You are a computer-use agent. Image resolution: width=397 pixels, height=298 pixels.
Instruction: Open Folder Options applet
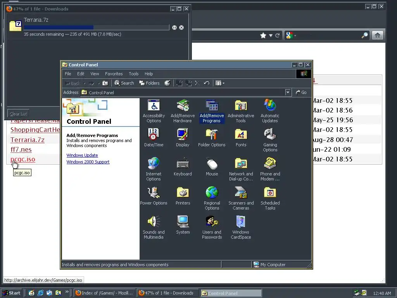point(212,138)
